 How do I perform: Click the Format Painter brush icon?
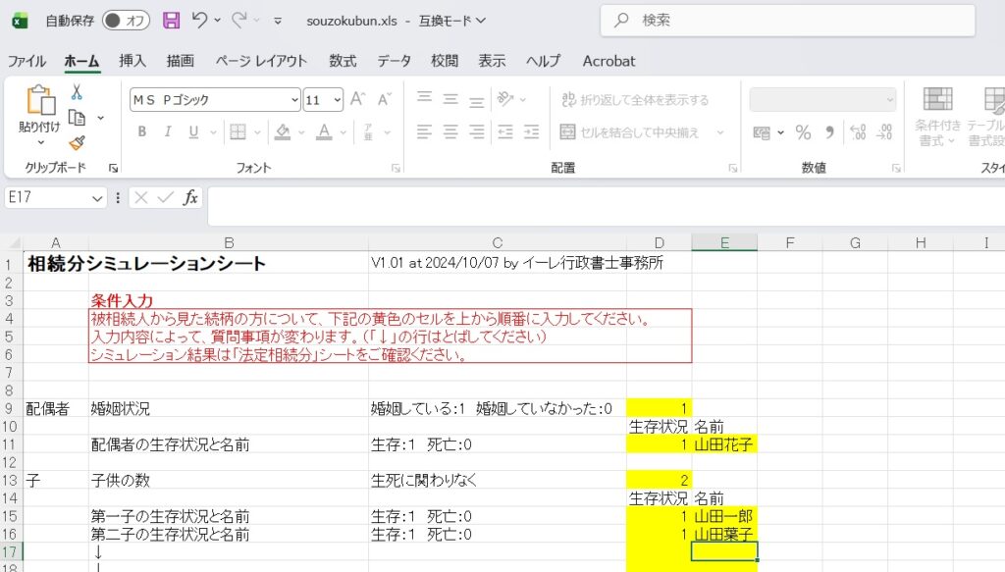(x=77, y=143)
